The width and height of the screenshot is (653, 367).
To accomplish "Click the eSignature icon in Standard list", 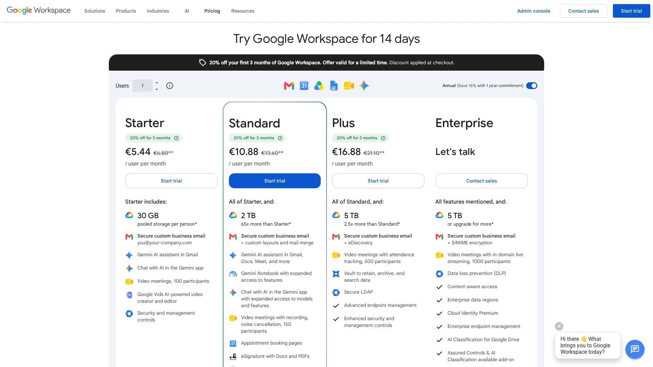I will (233, 356).
